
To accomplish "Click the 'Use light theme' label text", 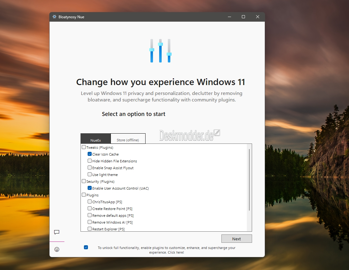I will point(105,175).
